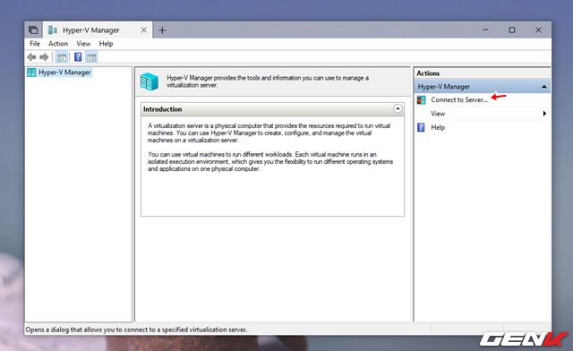Close the Hyper-V Manager window
The width and height of the screenshot is (573, 351).
coord(538,30)
